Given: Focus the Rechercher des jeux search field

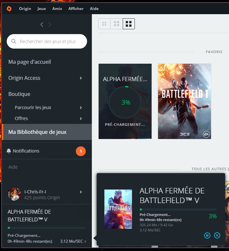Looking at the screenshot, I should (x=47, y=41).
